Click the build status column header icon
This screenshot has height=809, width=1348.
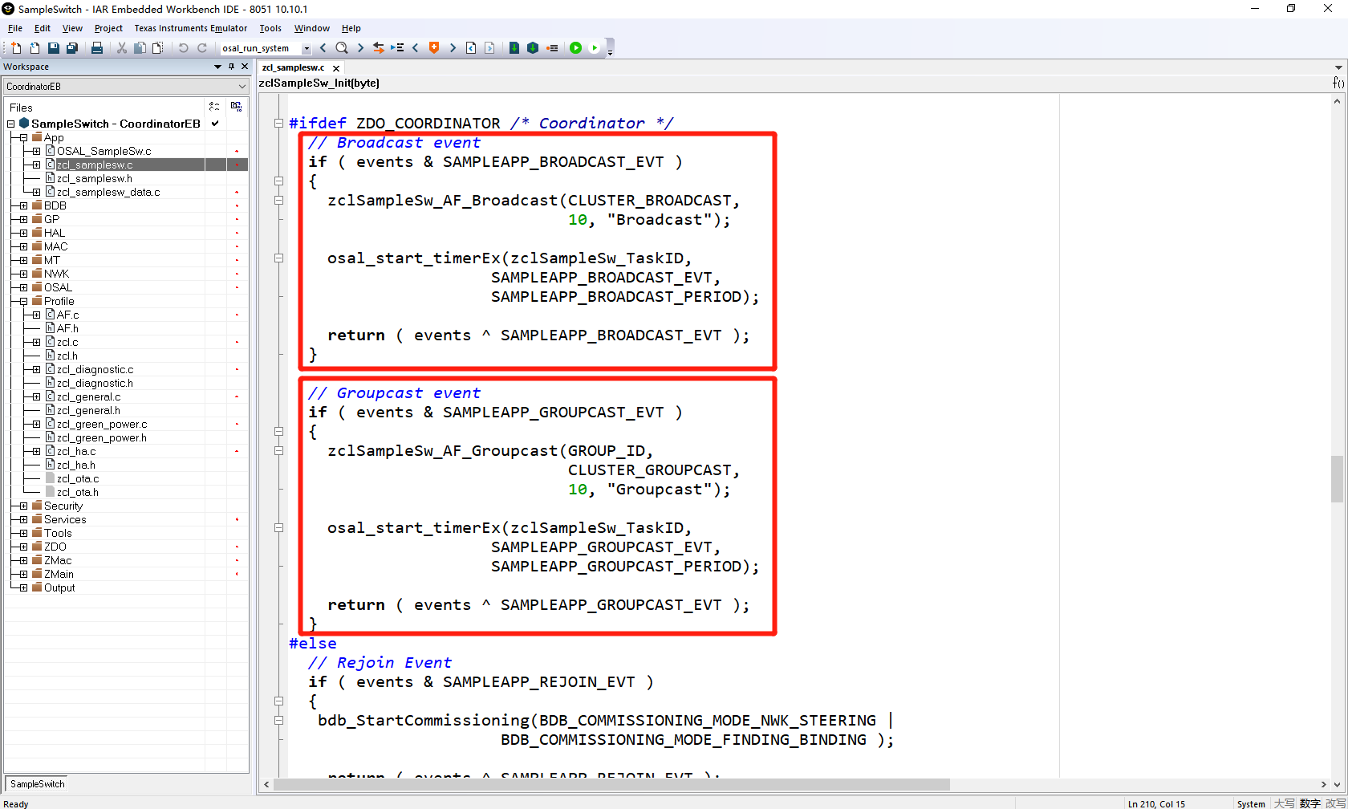[214, 107]
